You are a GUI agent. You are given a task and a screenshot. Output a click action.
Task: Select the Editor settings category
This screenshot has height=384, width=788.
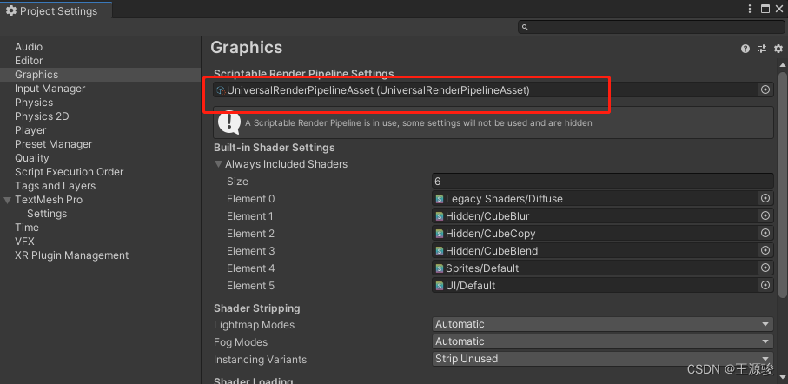pos(29,61)
